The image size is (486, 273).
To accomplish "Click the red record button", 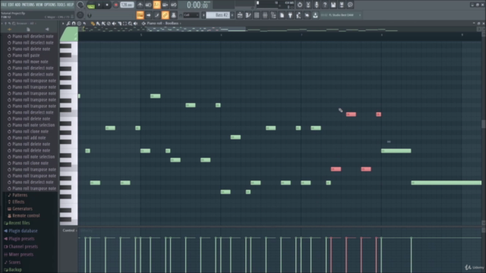I will point(115,5).
